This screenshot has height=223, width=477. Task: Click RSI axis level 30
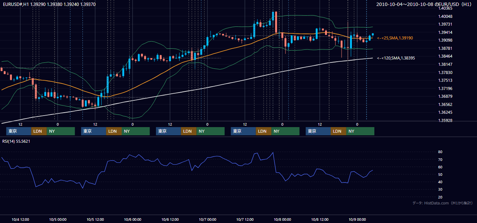[440, 190]
